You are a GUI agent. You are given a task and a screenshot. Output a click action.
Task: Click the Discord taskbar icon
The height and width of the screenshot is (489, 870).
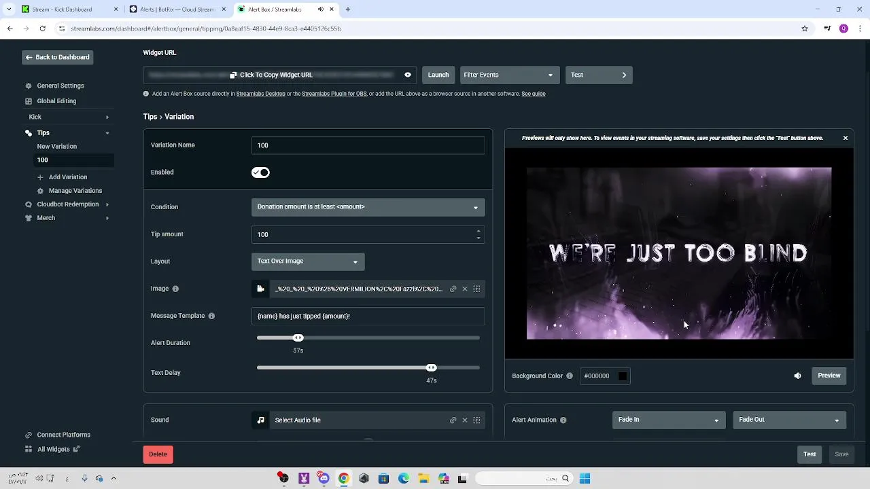point(324,479)
